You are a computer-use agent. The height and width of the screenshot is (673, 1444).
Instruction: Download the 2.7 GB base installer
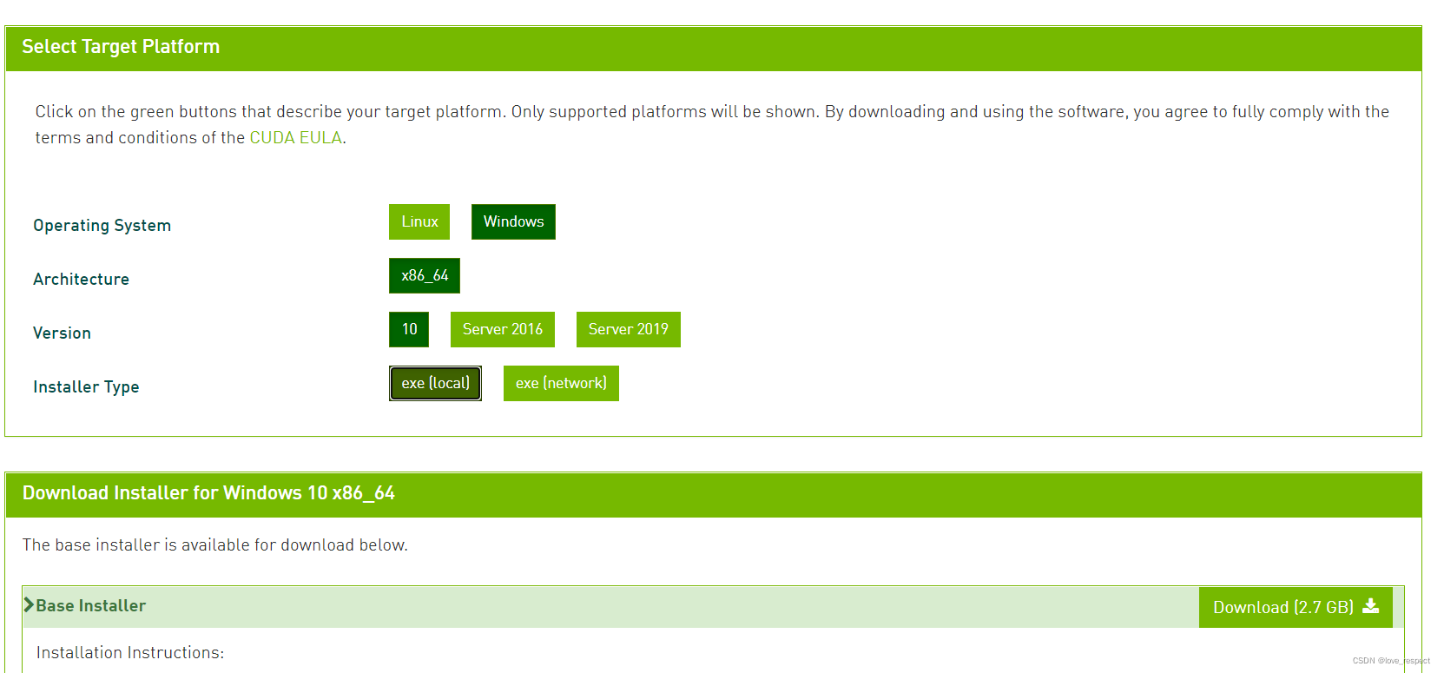pos(1296,607)
